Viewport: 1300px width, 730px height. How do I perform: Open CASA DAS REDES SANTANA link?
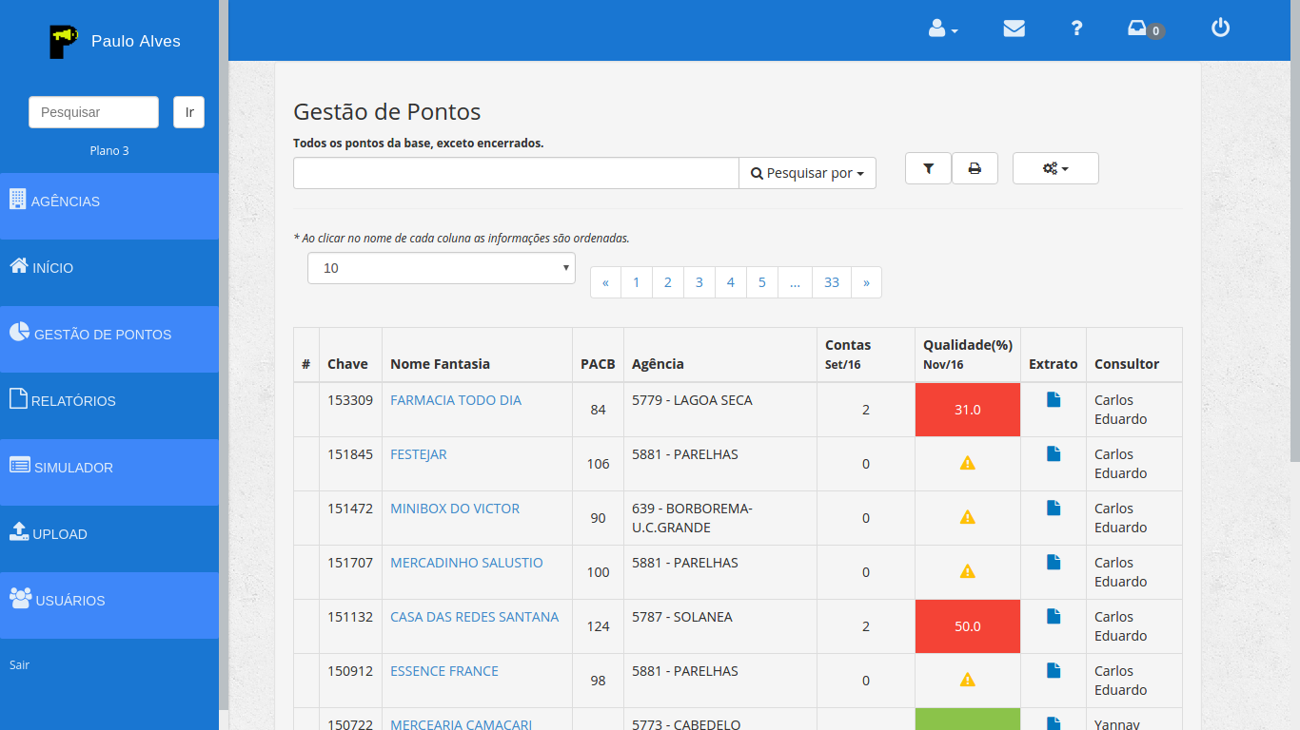[x=475, y=617]
